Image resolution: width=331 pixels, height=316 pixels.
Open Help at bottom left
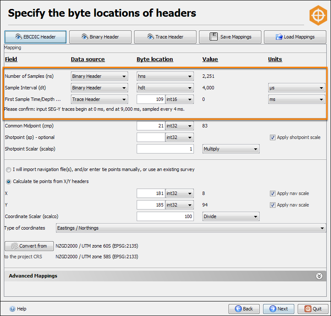pos(18,309)
